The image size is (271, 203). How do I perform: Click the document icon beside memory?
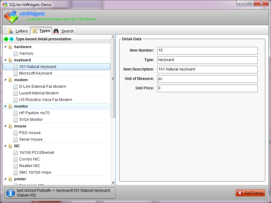click(15, 54)
